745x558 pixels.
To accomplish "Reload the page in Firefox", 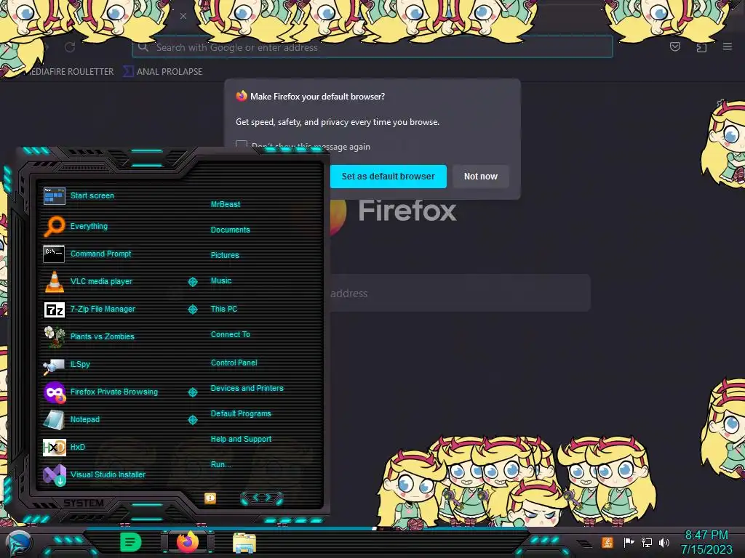I will coord(70,47).
